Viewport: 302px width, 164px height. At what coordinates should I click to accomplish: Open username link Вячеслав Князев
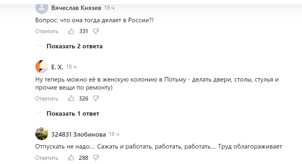point(76,8)
